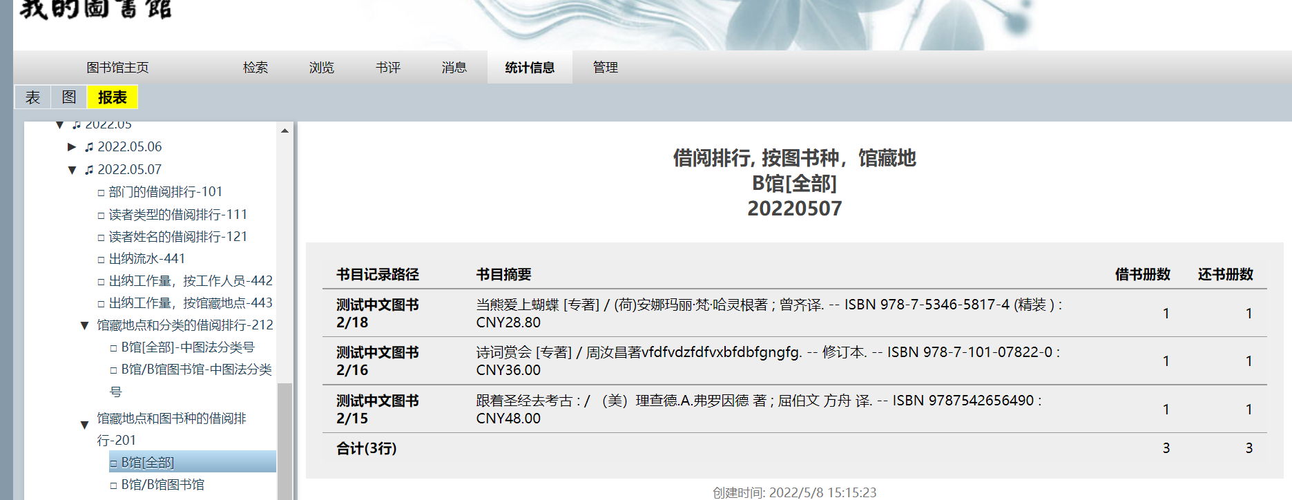Switch to the 图 tab
This screenshot has height=500, width=1292.
tap(69, 97)
